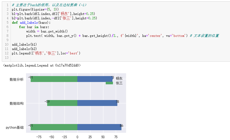
Task: Click the comment on code line 1
Action: 49,5
